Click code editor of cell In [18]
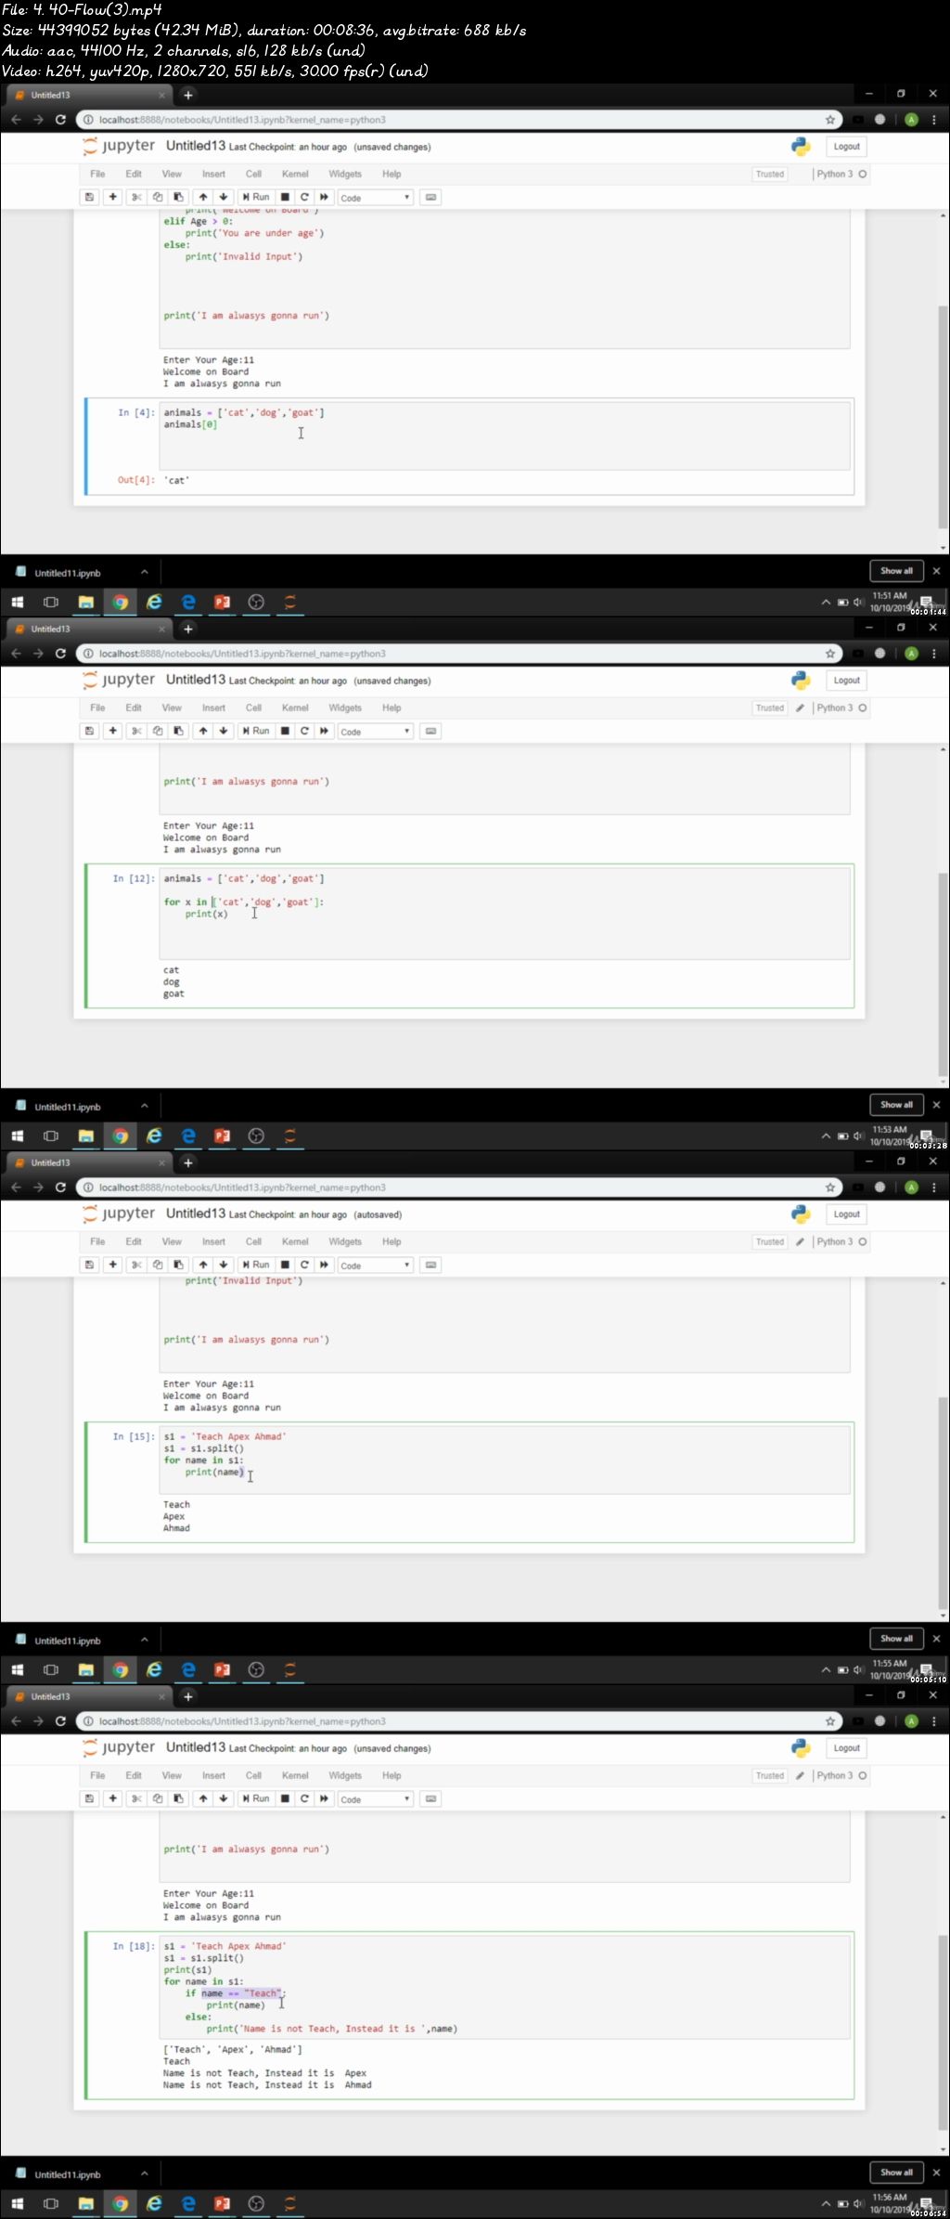950x2219 pixels. [505, 1987]
